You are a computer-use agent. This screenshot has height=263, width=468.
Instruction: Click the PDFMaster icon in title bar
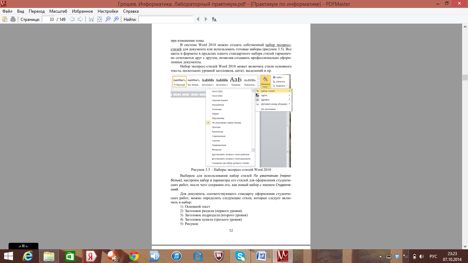pyautogui.click(x=3, y=3)
